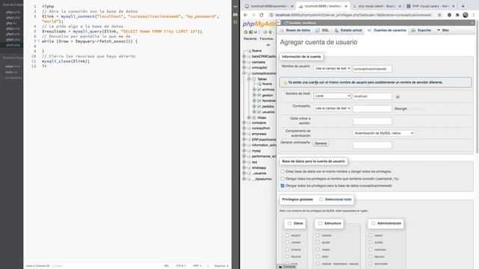The image size is (479, 269).
Task: Open the whatsapp database link
Action: click(259, 167)
